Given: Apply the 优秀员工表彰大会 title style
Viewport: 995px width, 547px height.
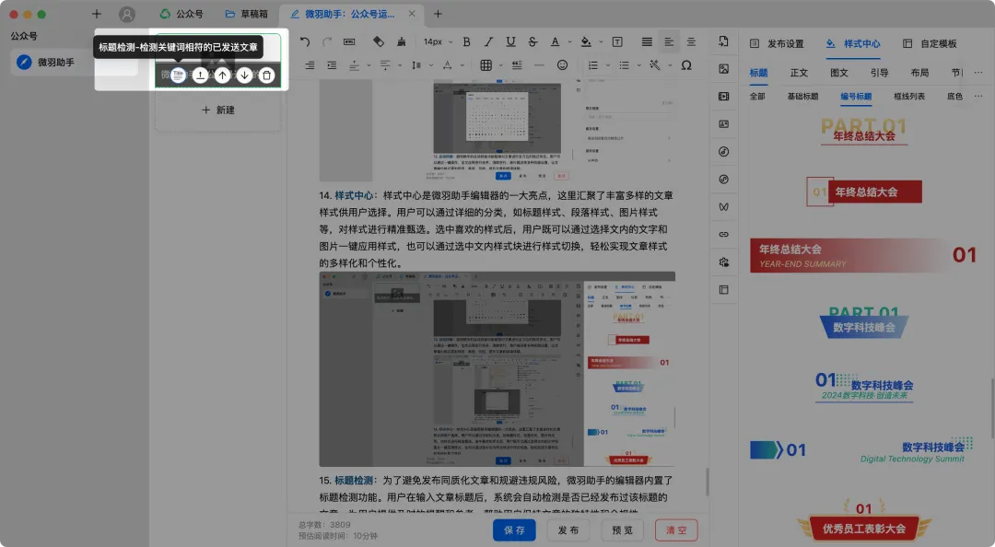Looking at the screenshot, I should [x=864, y=521].
